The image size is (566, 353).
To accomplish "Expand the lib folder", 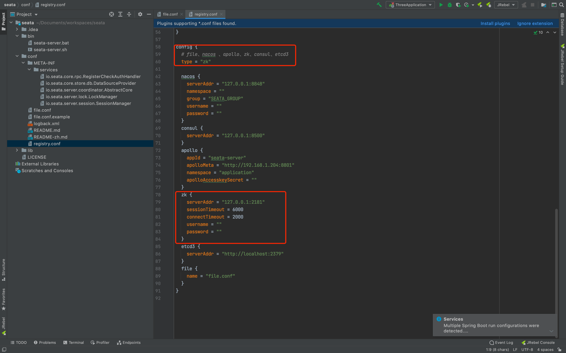I will (17, 150).
